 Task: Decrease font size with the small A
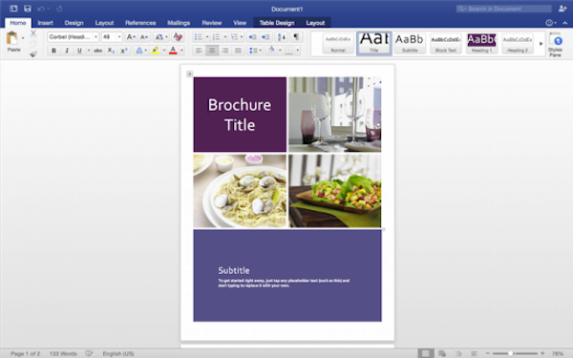pyautogui.click(x=144, y=37)
